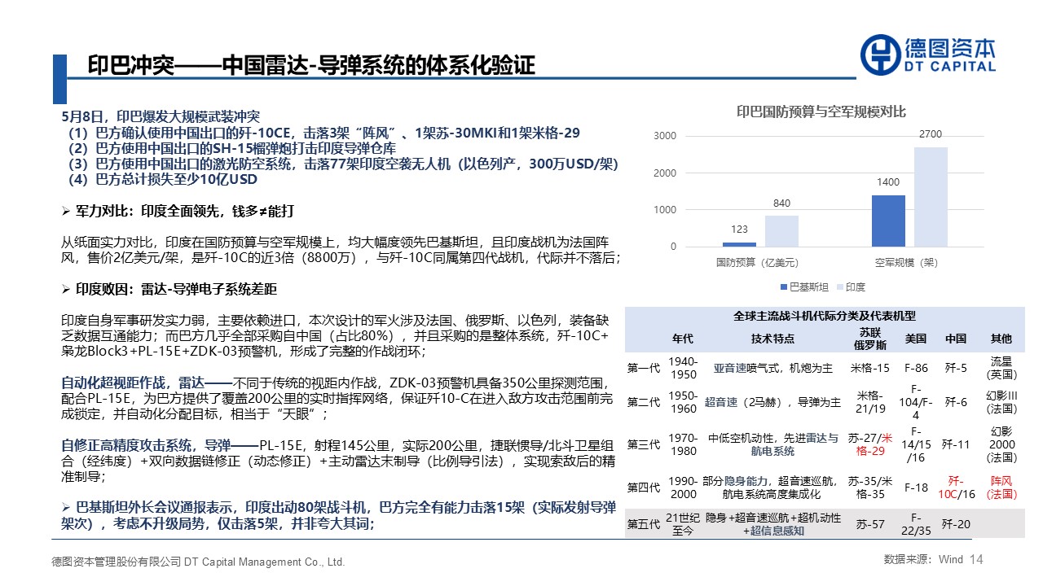Select the 第五代 row label
1043x586 pixels.
[x=644, y=524]
